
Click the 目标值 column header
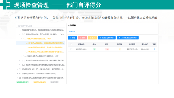click(x=119, y=44)
